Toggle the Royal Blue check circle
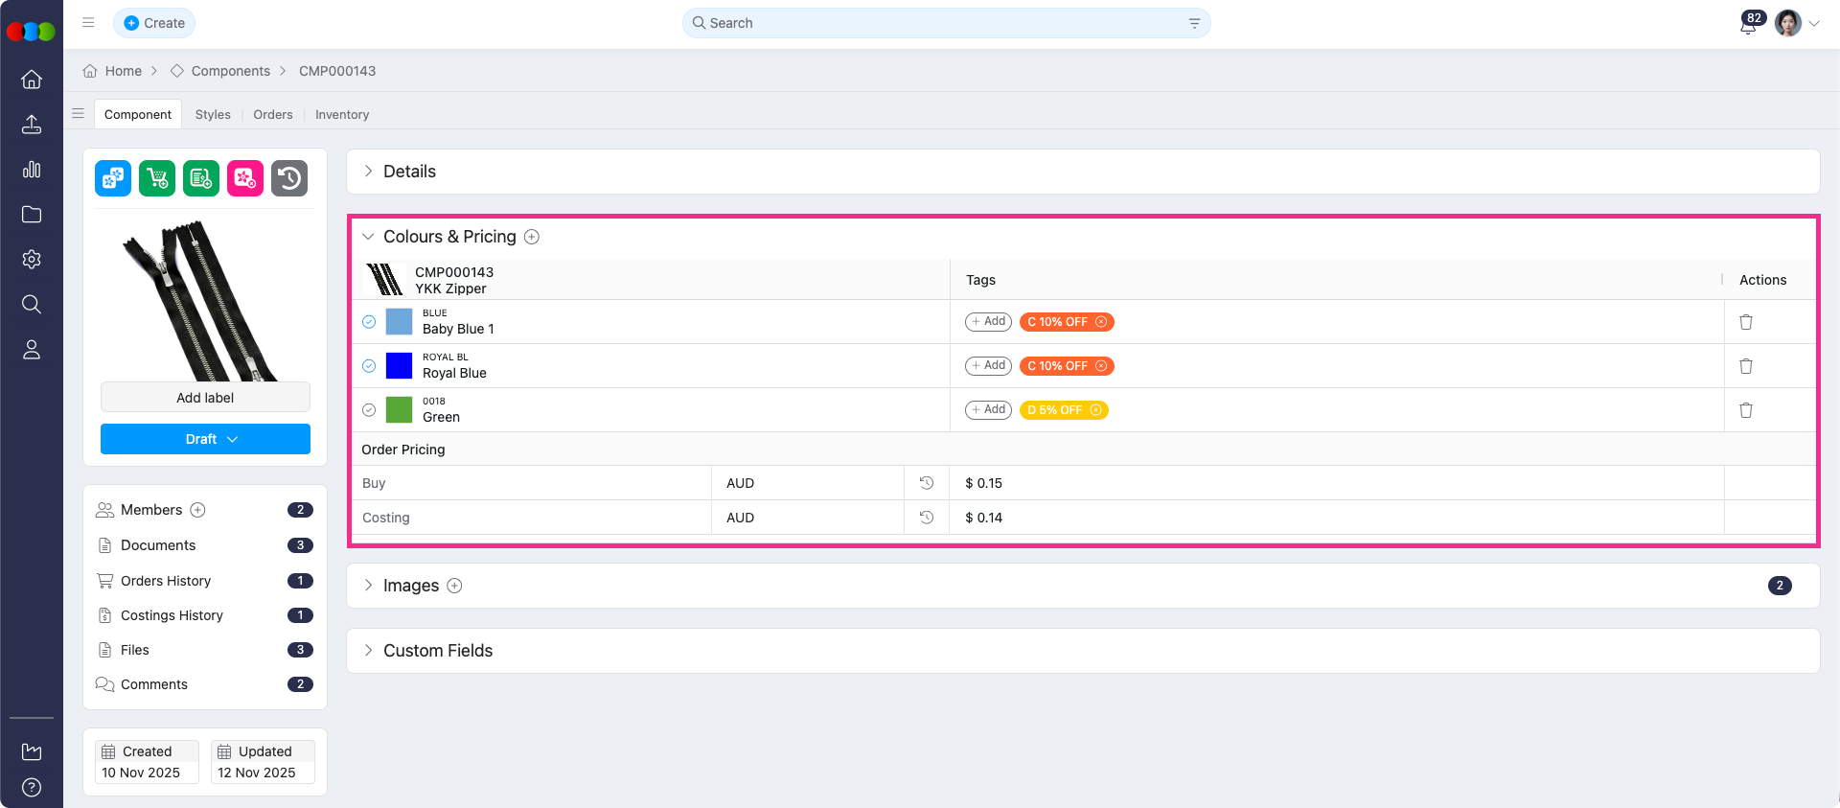 click(369, 366)
